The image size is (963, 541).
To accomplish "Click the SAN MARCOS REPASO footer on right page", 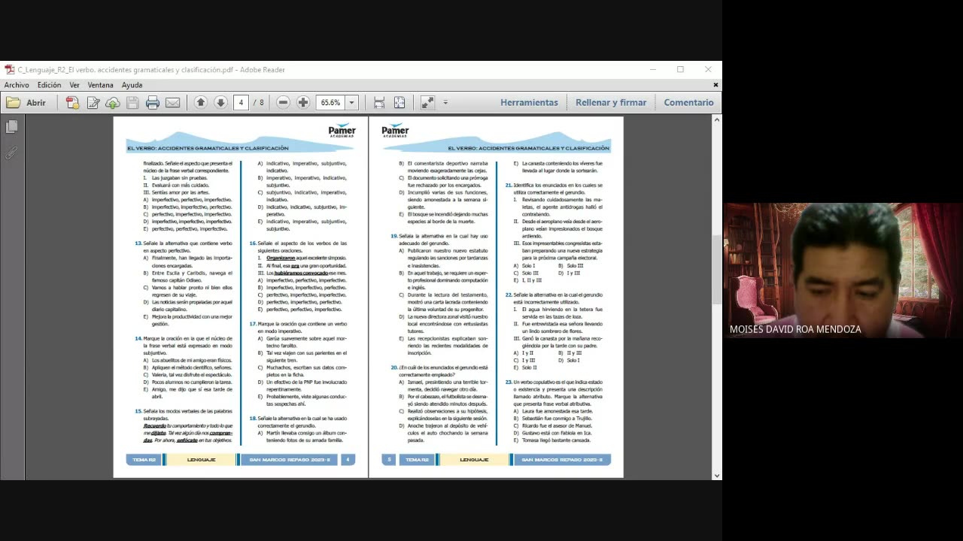I will (562, 460).
